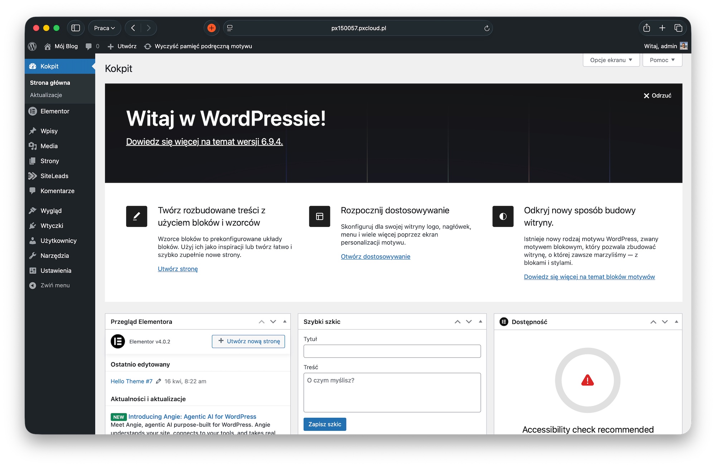716x467 pixels.
Task: Click the Safari share icon
Action: [647, 28]
